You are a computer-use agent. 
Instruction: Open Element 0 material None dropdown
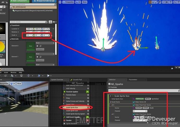(45, 43)
